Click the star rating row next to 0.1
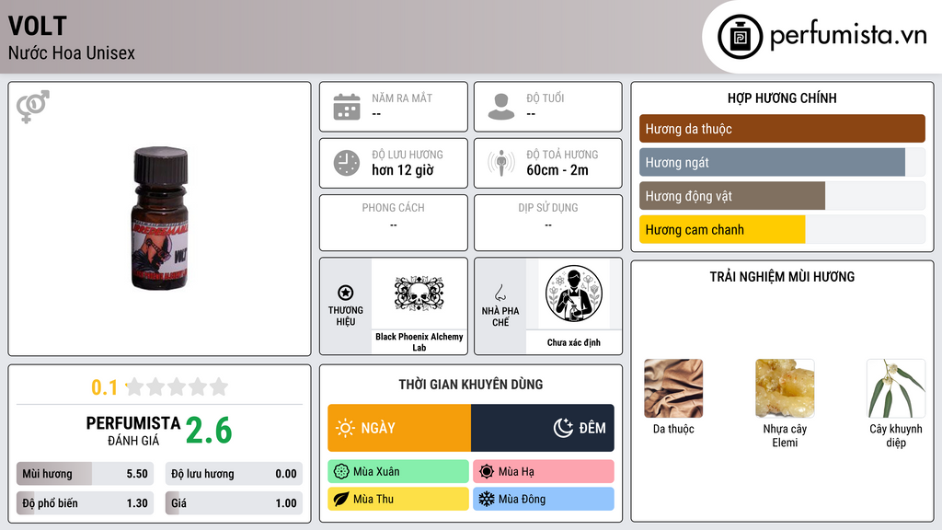Viewport: 942px width, 530px height. (x=178, y=386)
